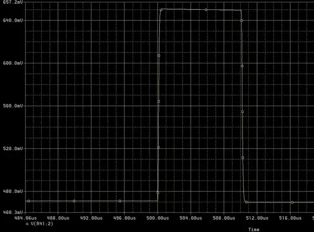The image size is (314, 232).
Task: Click the 460.3mV bottom Y-axis label
Action: [13, 212]
